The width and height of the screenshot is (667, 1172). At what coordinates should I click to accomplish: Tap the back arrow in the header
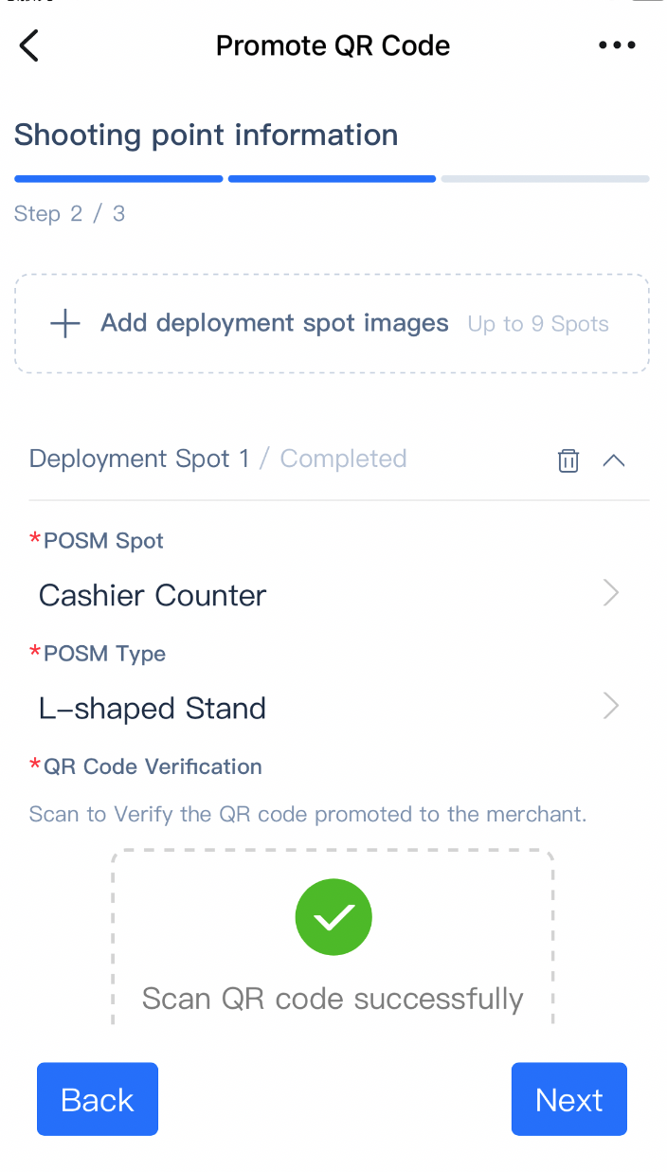click(x=29, y=45)
